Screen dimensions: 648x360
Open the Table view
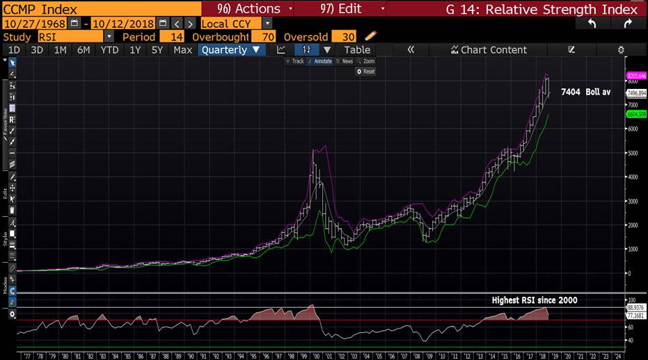tap(357, 50)
